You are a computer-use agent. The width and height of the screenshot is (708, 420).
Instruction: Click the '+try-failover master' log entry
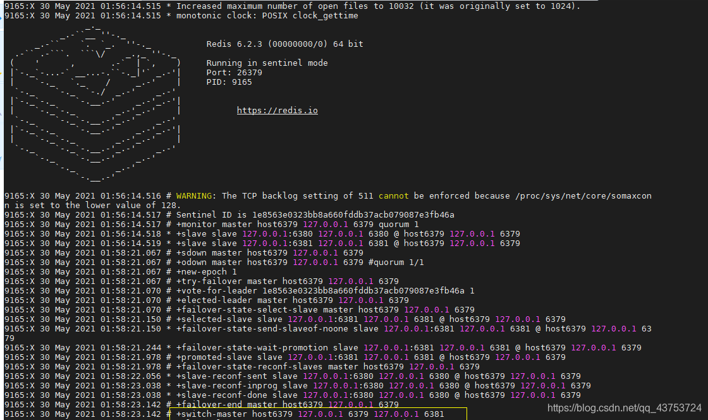[x=202, y=281]
